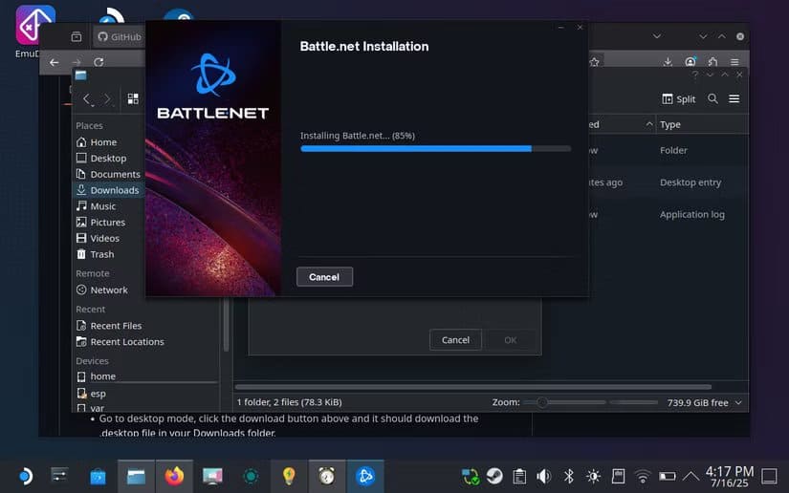Expand the hidden system tray icons arrow

point(690,476)
